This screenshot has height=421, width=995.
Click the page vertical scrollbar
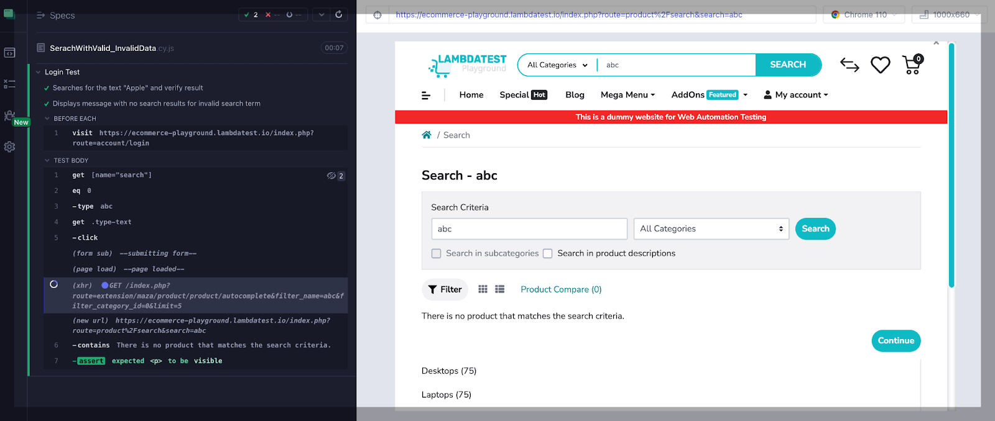tap(951, 165)
